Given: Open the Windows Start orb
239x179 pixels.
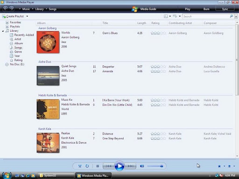Looking at the screenshot, I should coord(7,175).
